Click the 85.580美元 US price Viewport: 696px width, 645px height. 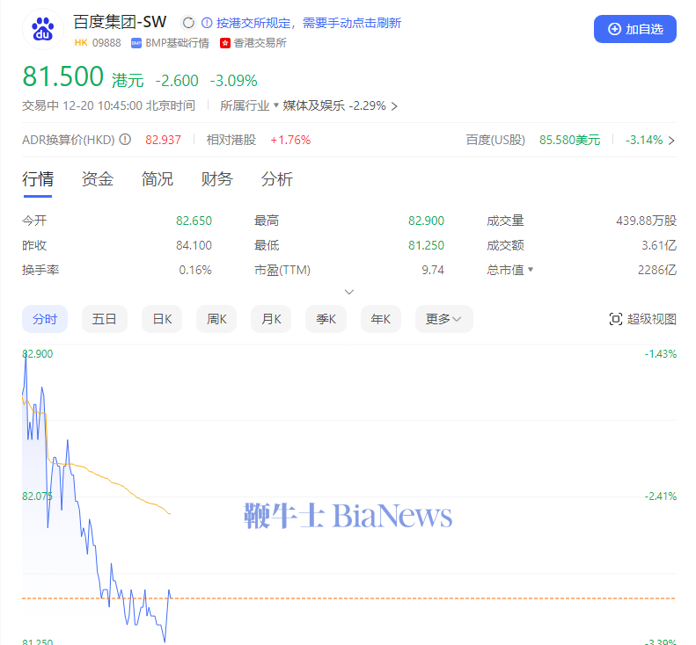click(569, 140)
